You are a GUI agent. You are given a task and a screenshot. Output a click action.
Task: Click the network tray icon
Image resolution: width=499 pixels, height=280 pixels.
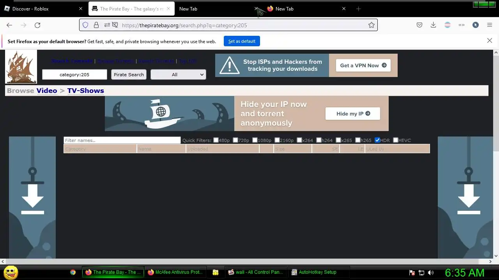pyautogui.click(x=421, y=273)
